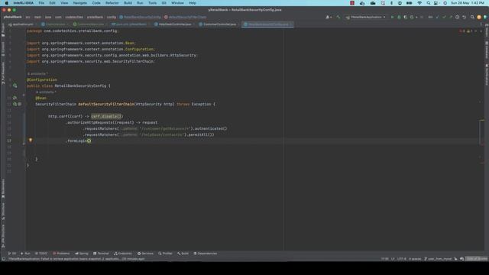Click the errors and warnings indicator in editor
This screenshot has height=275, width=489.
(467, 31)
